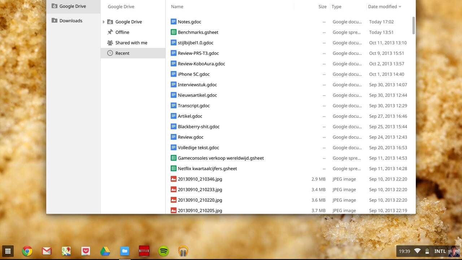This screenshot has width=462, height=260.
Task: Click the Recent clock icon
Action: click(110, 53)
